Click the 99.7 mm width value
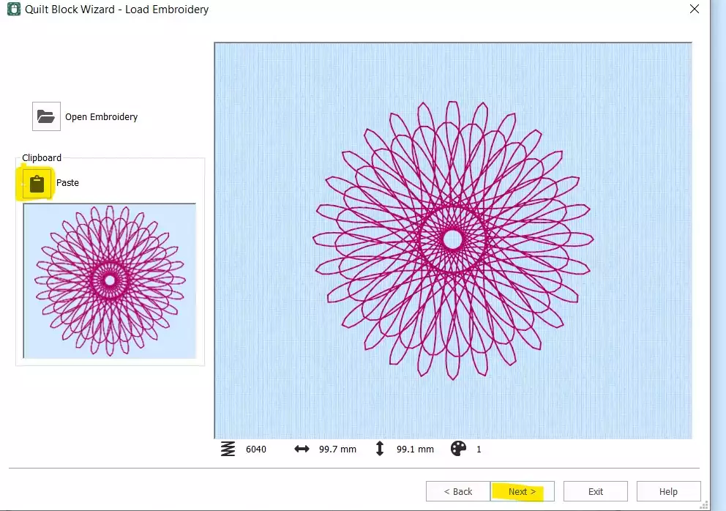This screenshot has height=511, width=726. coord(337,449)
